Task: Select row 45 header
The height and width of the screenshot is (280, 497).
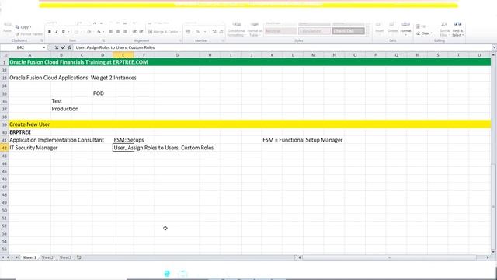Action: tap(4, 171)
